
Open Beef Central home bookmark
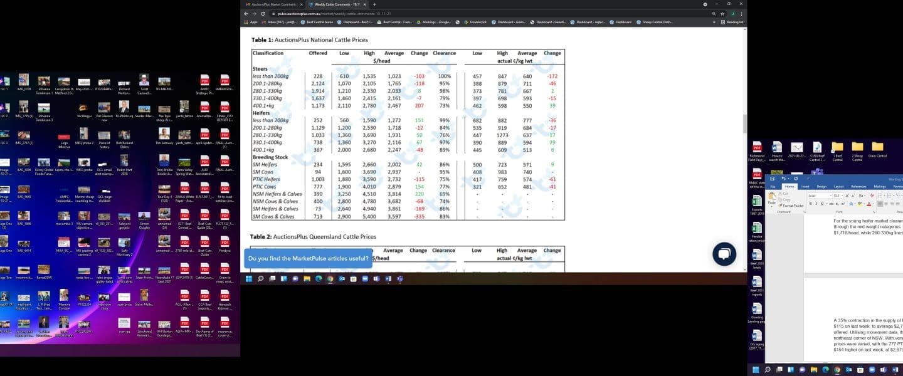click(317, 22)
